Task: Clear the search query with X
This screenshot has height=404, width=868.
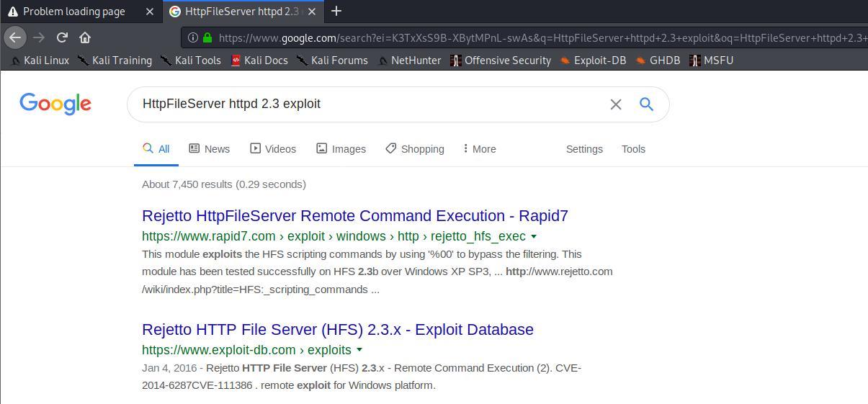Action: click(616, 104)
